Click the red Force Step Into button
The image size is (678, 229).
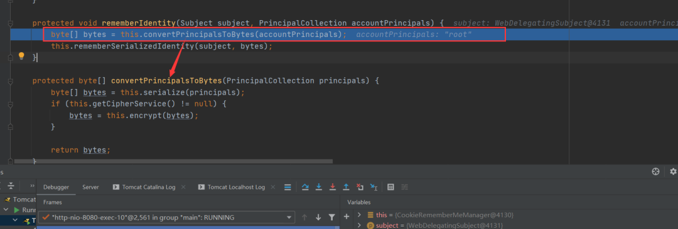pos(333,187)
